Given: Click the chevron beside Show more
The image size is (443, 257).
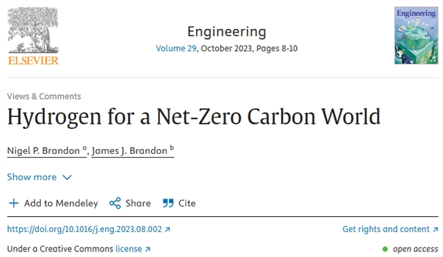Looking at the screenshot, I should pos(67,177).
